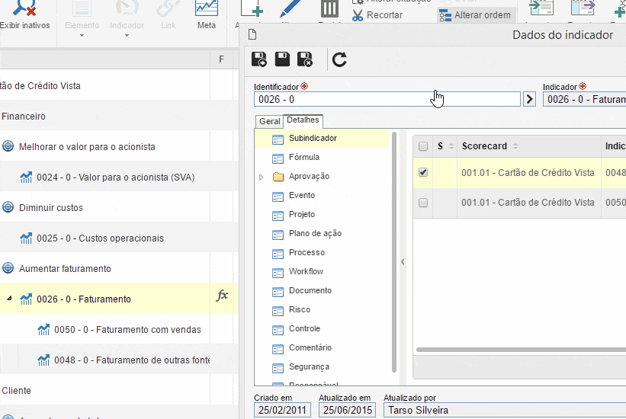
Task: Sort by the S column header
Action: [445, 146]
